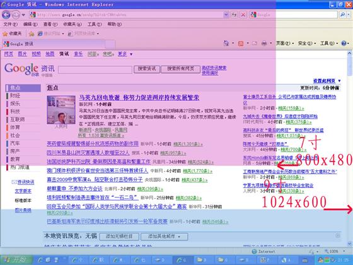The image size is (353, 265).
Task: Open the 查看(V) menu
Action: [50, 24]
